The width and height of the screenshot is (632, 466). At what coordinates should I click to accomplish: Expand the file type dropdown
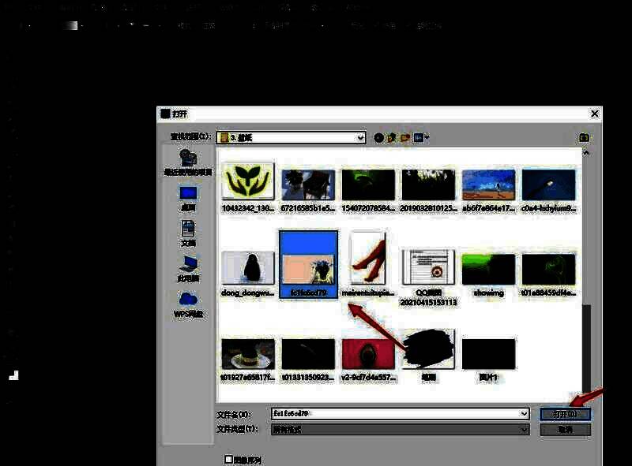tap(524, 430)
